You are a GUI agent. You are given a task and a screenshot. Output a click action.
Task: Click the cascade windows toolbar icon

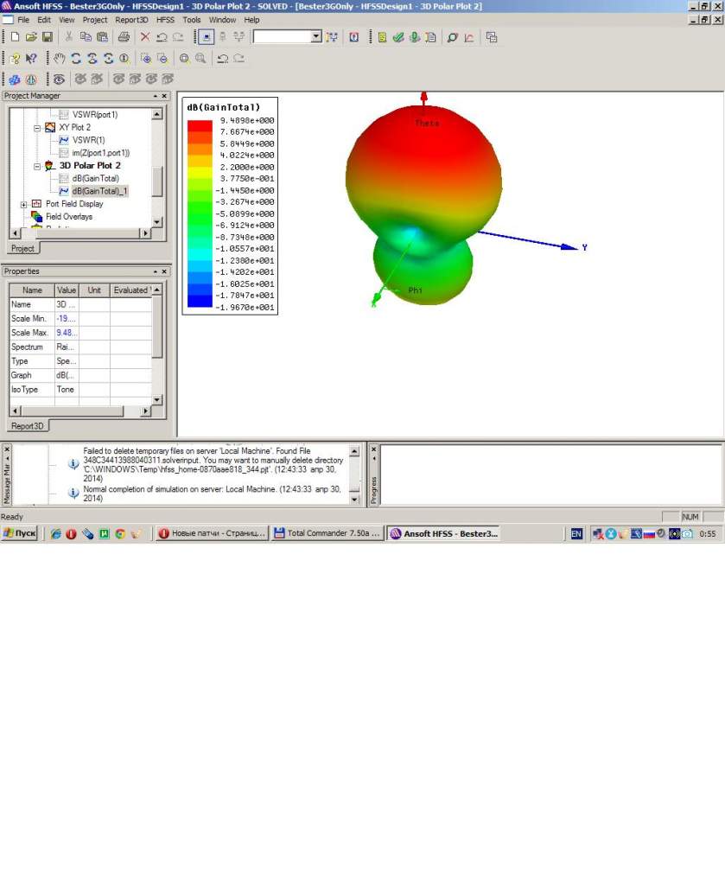click(x=492, y=37)
